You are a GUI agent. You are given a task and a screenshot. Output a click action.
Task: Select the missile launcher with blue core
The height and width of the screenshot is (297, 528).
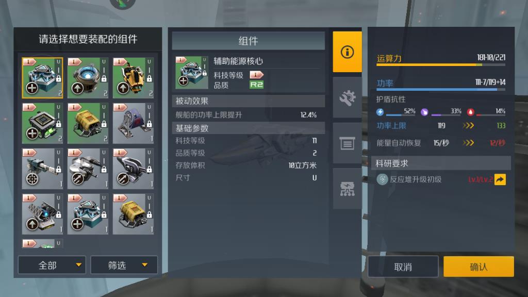(x=42, y=214)
